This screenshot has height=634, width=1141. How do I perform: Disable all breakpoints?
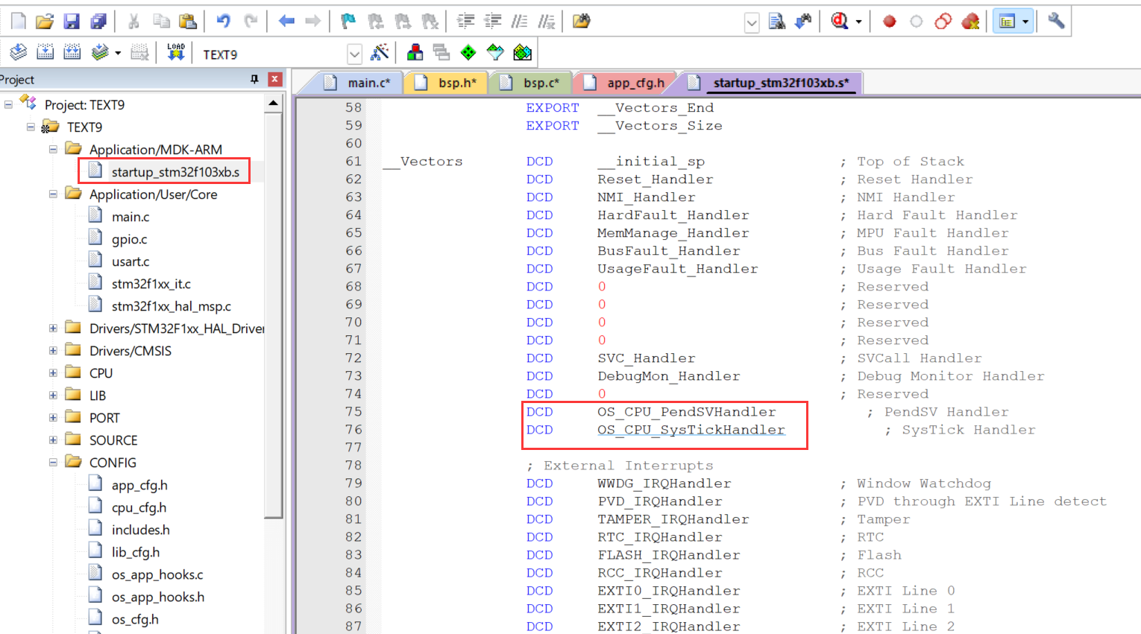943,21
